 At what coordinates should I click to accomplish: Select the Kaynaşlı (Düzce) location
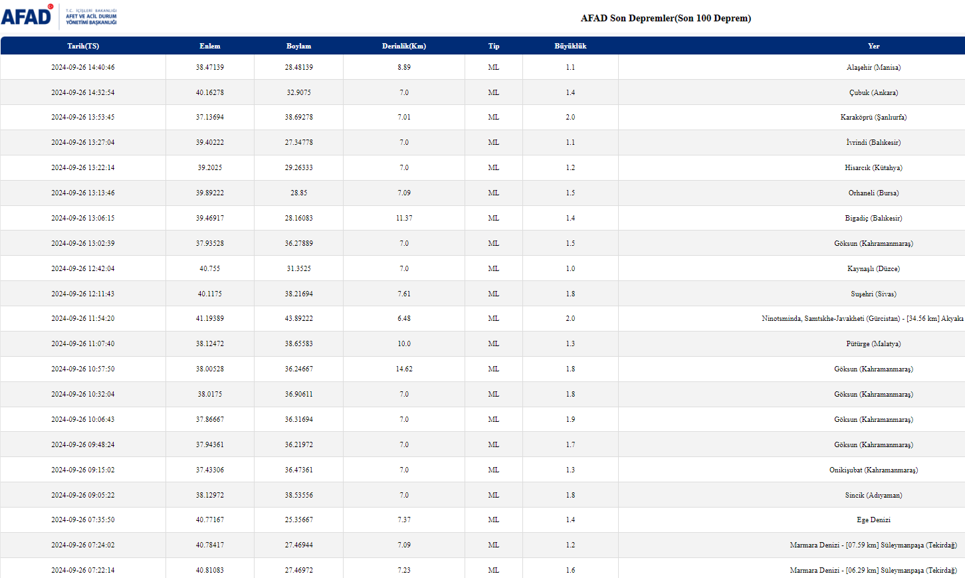874,268
